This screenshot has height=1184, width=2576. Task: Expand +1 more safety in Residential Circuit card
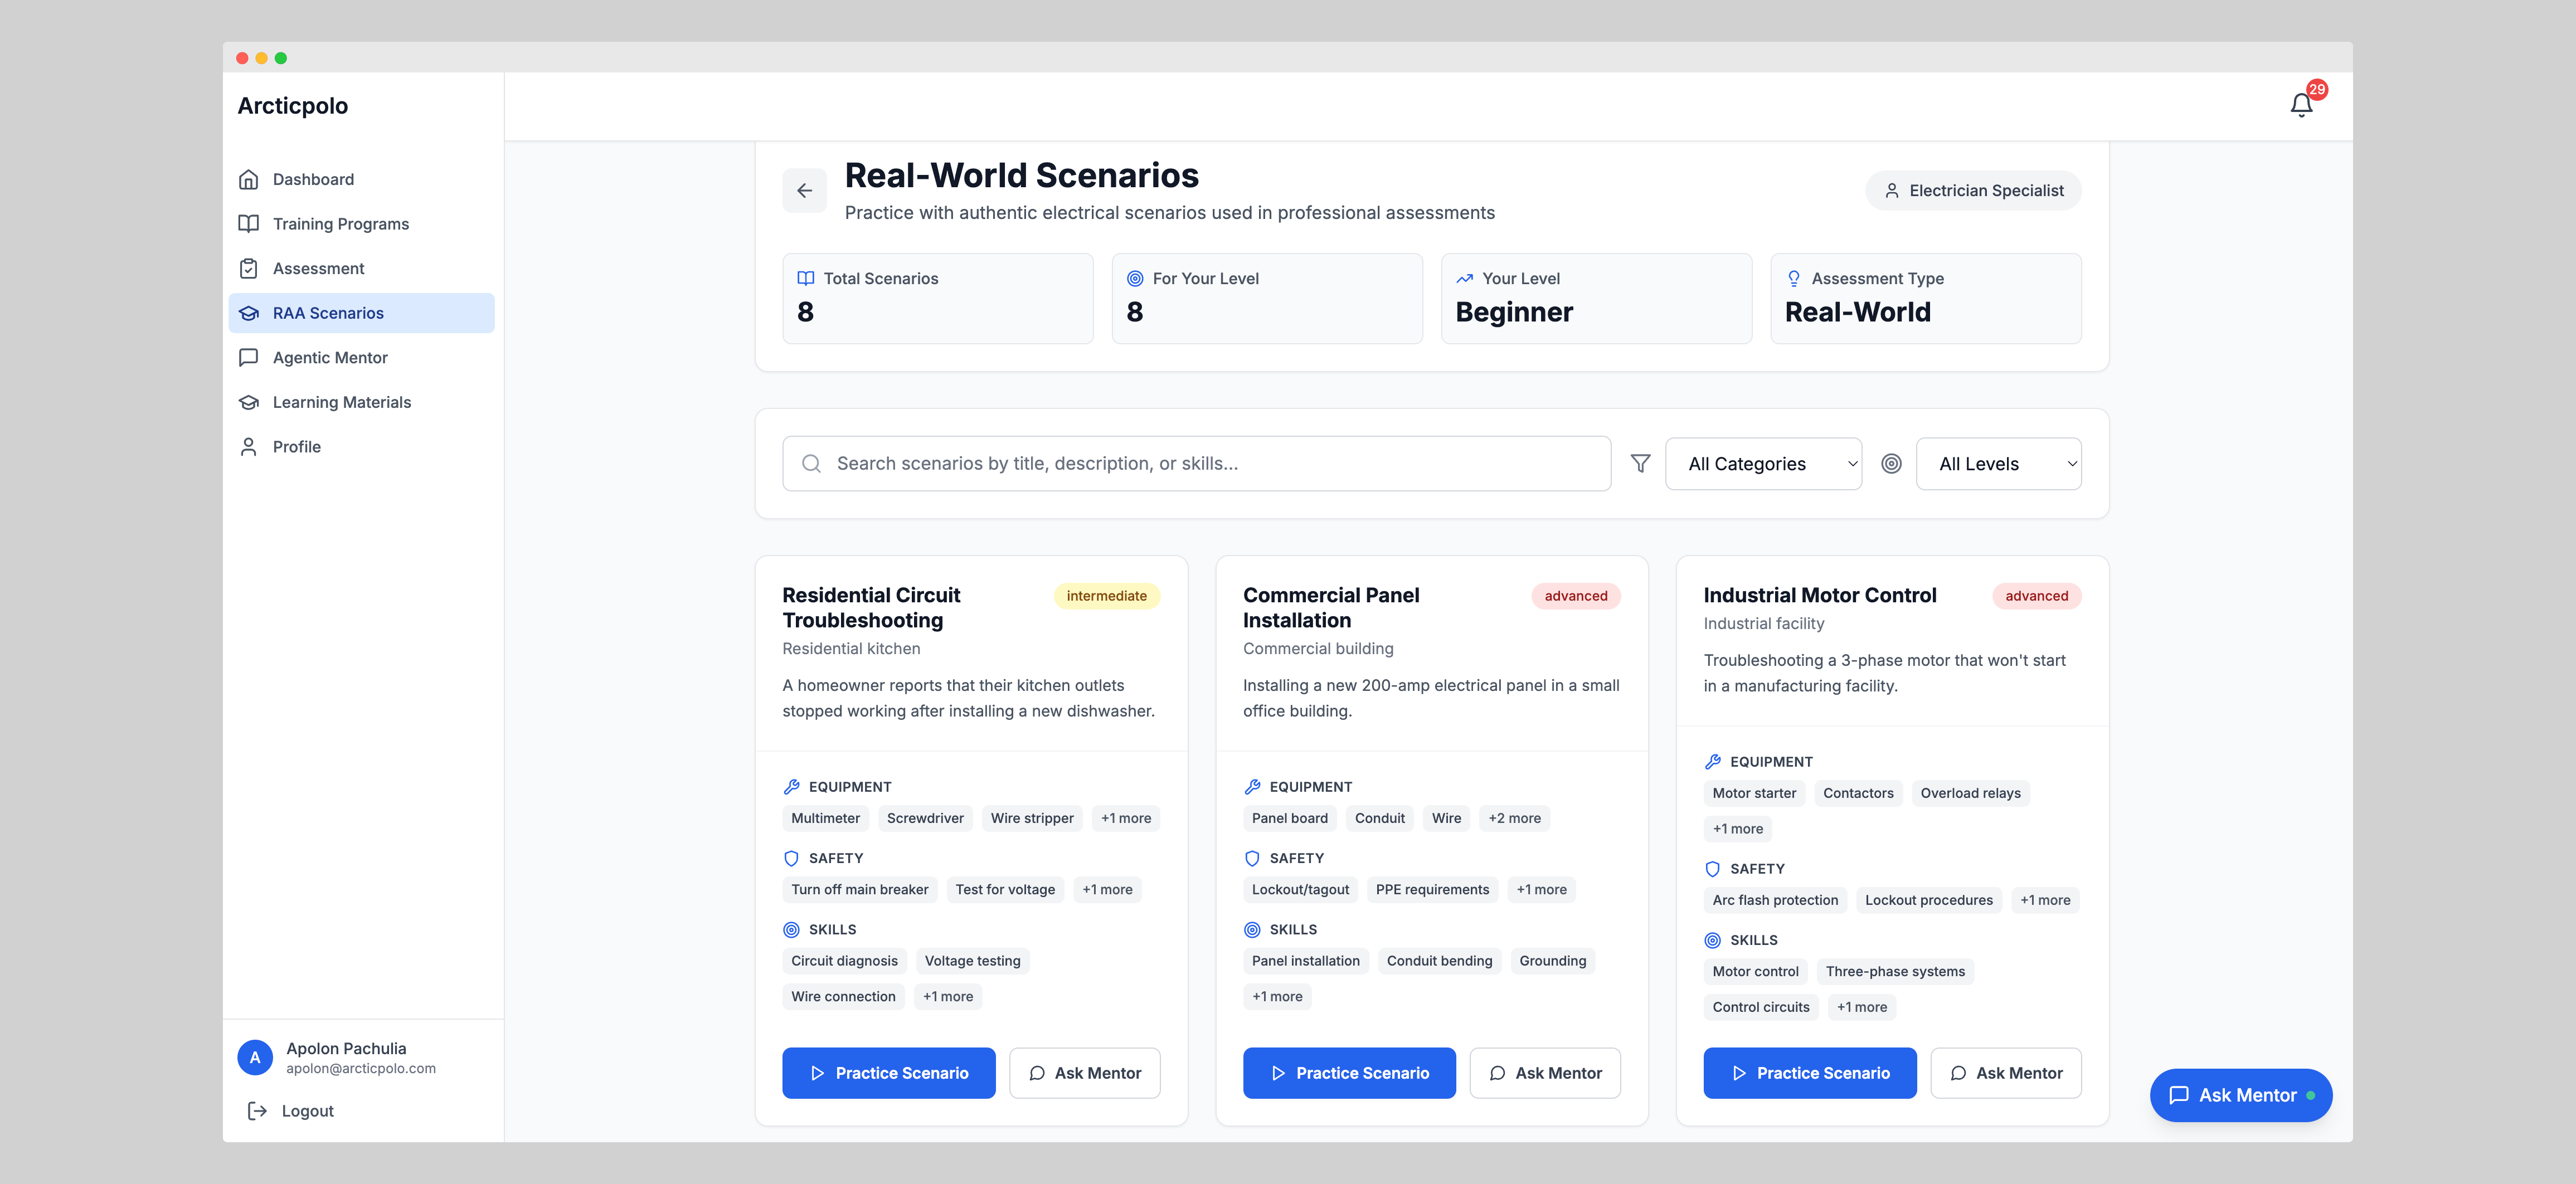click(1107, 889)
